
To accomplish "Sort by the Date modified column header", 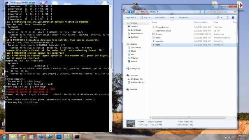I will tap(200, 23).
